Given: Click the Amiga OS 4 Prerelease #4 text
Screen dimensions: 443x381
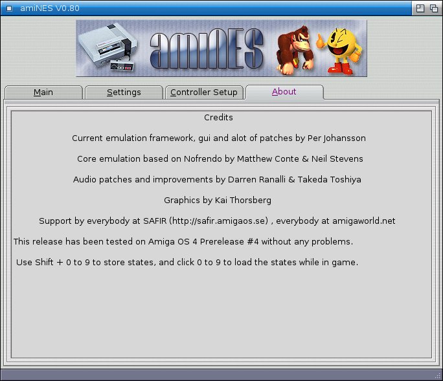Looking at the screenshot, I should coord(183,241).
